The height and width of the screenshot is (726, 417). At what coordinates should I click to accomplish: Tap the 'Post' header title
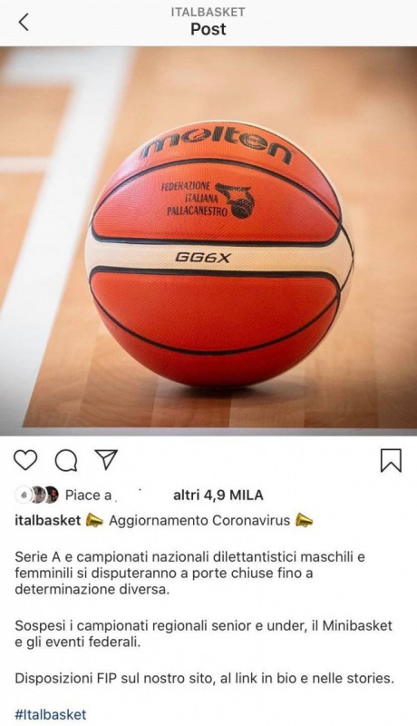pos(208,29)
